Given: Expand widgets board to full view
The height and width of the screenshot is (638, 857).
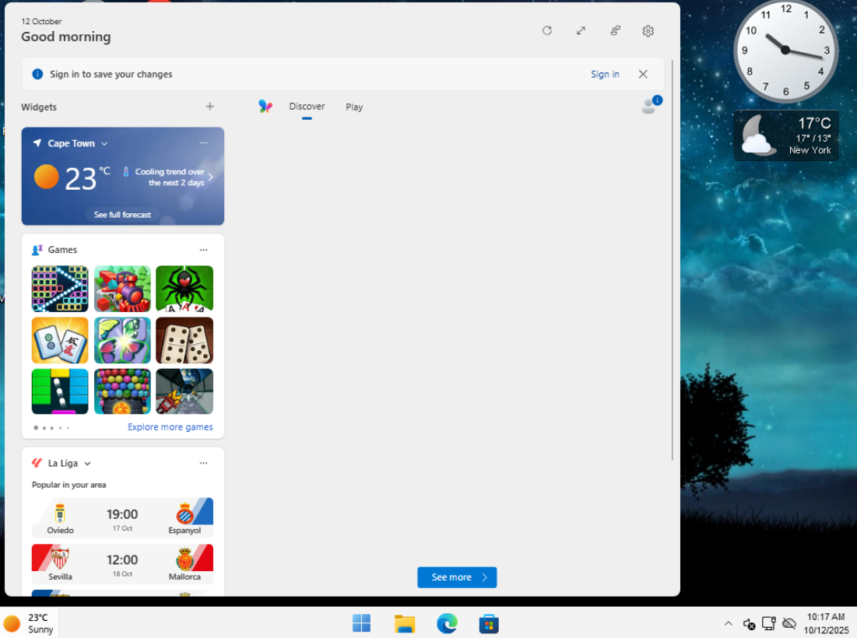Looking at the screenshot, I should 581,31.
